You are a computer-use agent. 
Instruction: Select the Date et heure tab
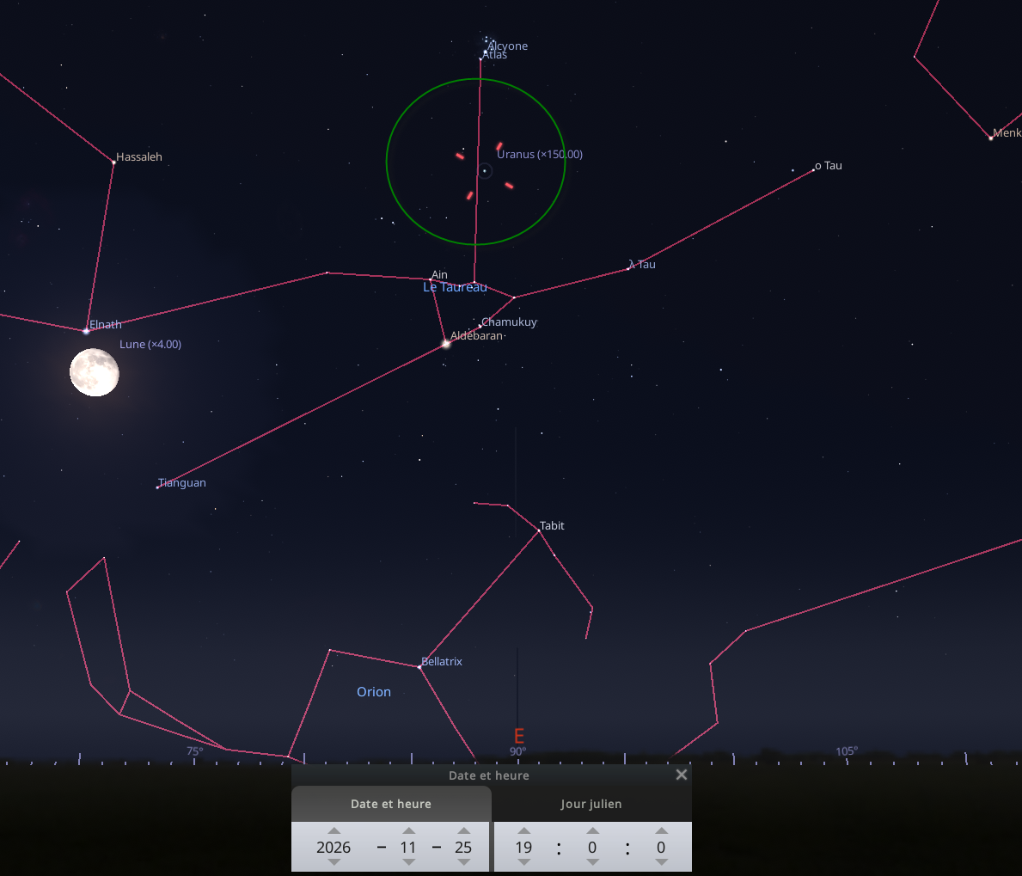click(x=391, y=804)
